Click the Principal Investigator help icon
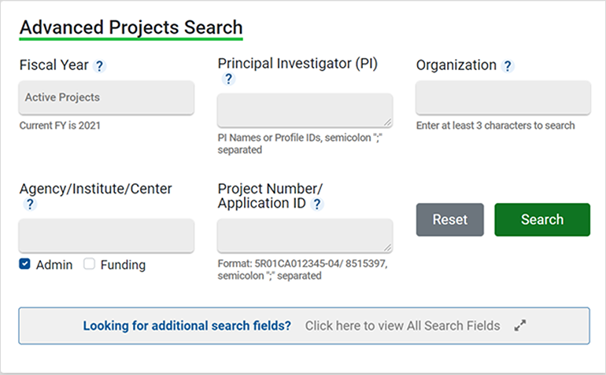Image resolution: width=606 pixels, height=375 pixels. click(228, 79)
